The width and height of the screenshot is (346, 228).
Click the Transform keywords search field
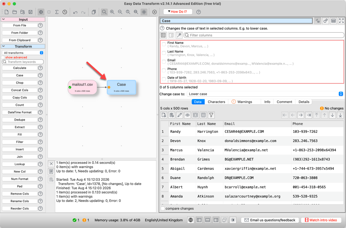23,62
